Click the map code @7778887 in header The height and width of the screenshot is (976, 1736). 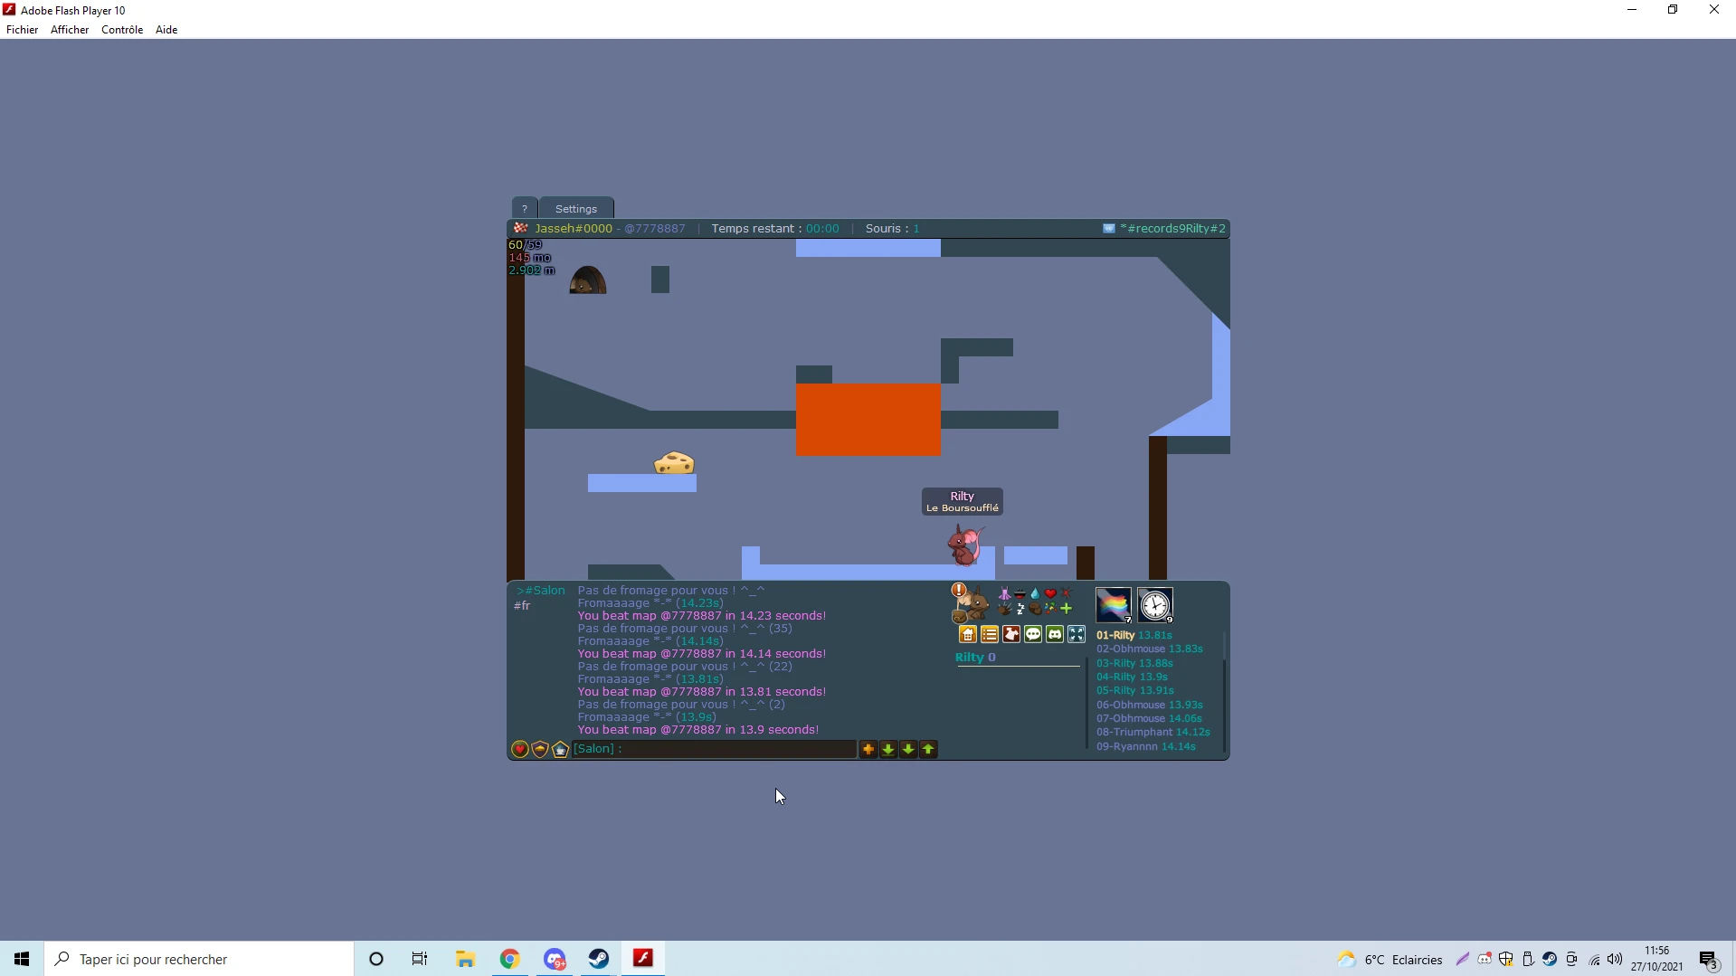pos(655,229)
